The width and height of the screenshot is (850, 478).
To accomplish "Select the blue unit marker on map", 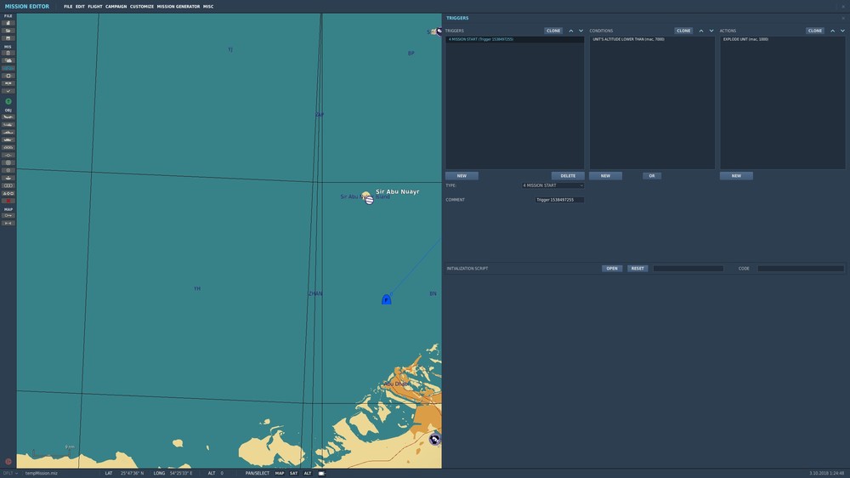I will coord(386,299).
